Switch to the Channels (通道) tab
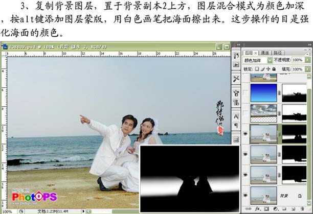 265,52
